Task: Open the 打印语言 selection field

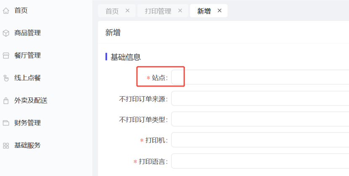Action: pyautogui.click(x=260, y=161)
